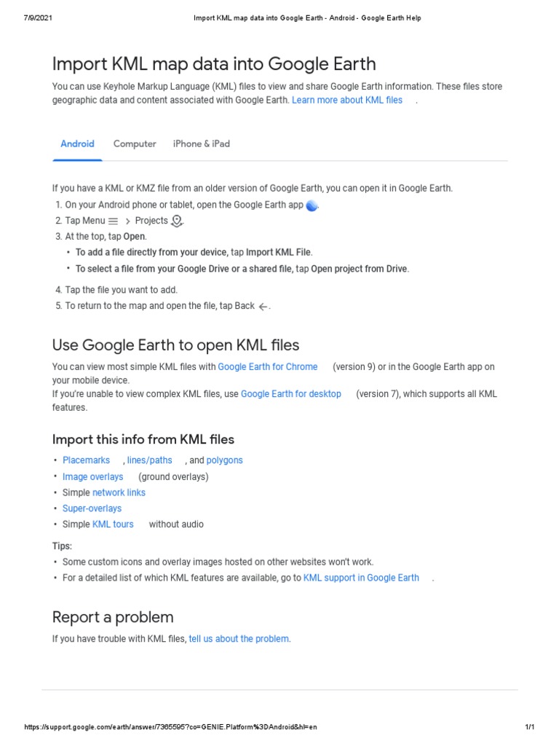Open the Learn more about KML files link
The image size is (559, 746).
347,100
